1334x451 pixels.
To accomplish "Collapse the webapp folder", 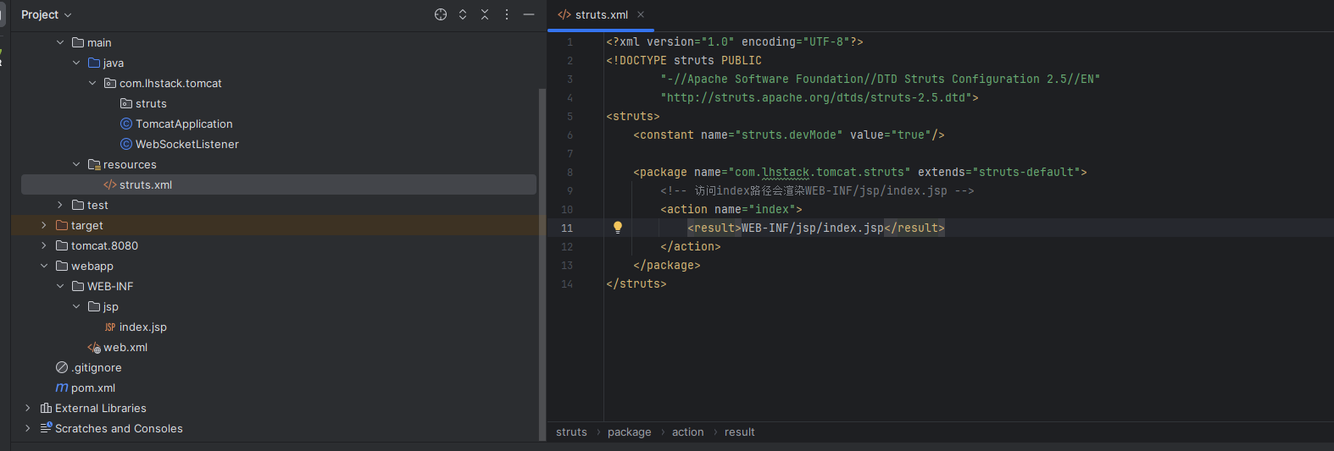I will pos(44,267).
